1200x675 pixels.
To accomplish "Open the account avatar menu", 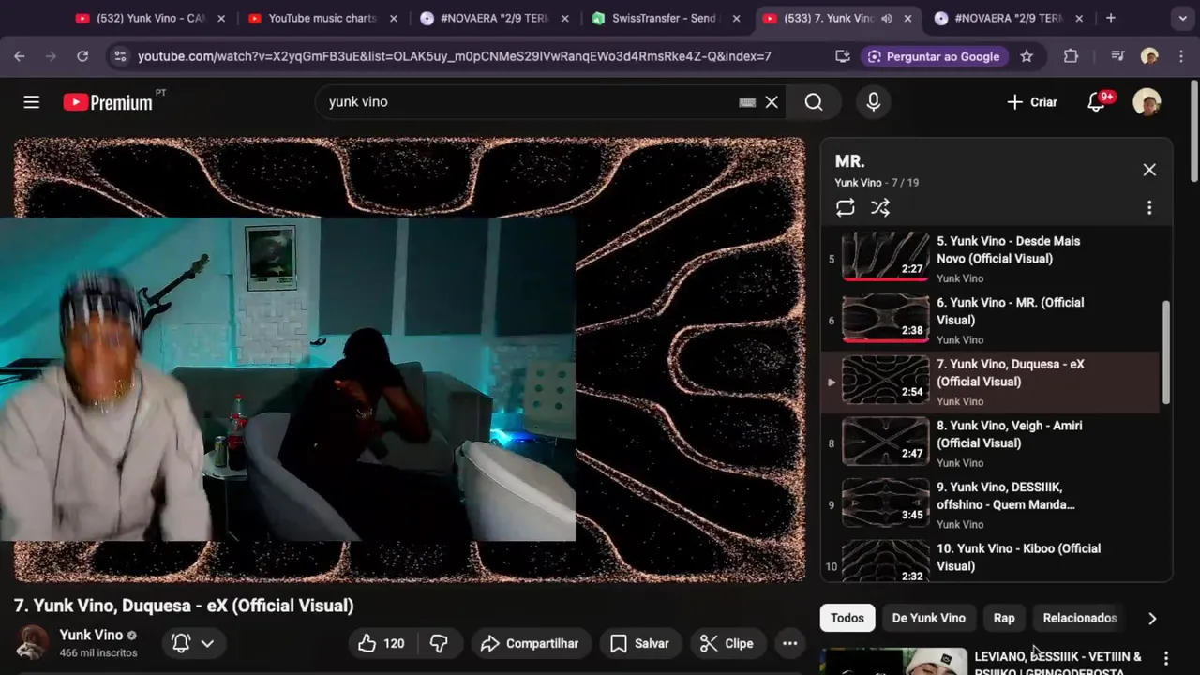I will 1147,102.
